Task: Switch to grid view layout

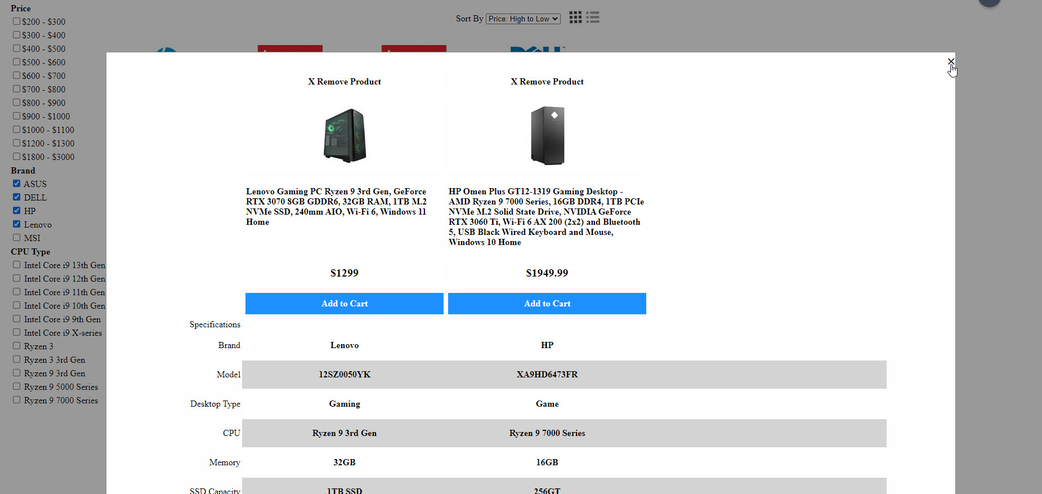Action: pyautogui.click(x=575, y=17)
